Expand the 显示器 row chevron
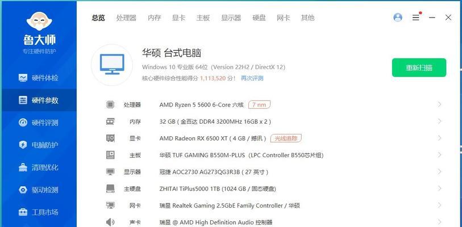Image resolution: width=462 pixels, height=227 pixels. click(x=439, y=171)
